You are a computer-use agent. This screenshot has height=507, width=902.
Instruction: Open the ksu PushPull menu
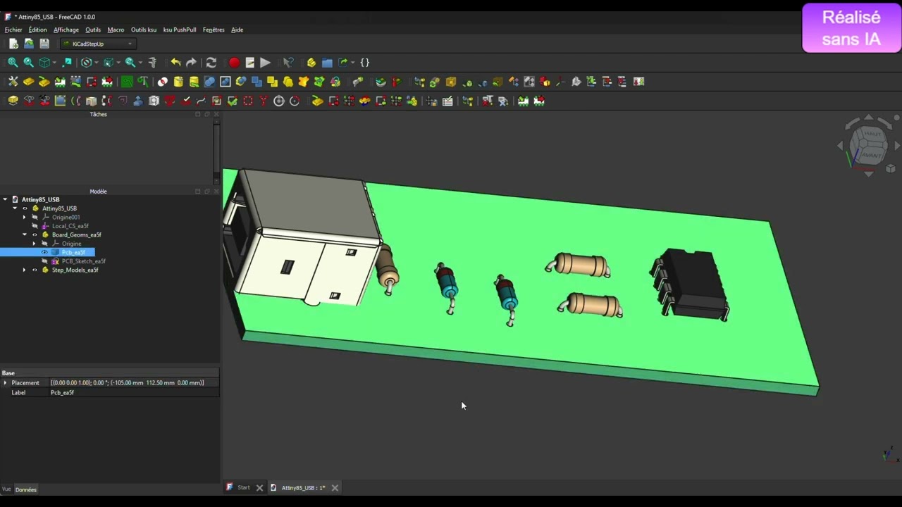180,30
